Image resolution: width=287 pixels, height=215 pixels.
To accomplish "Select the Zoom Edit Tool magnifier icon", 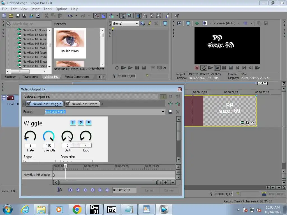I will 159,16.
